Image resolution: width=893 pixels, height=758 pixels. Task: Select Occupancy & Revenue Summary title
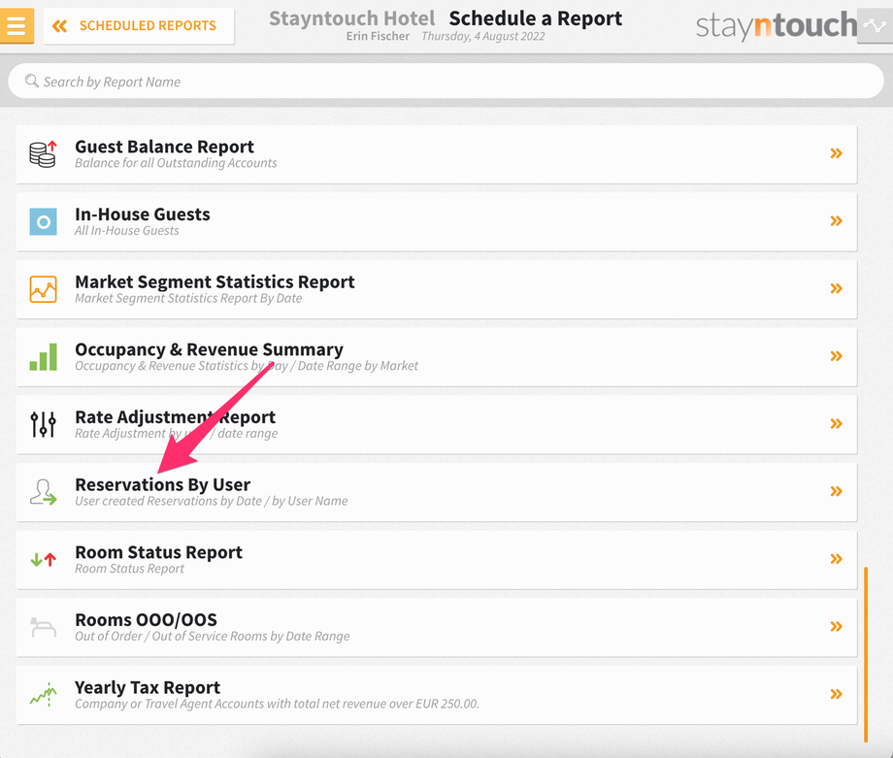coord(209,349)
